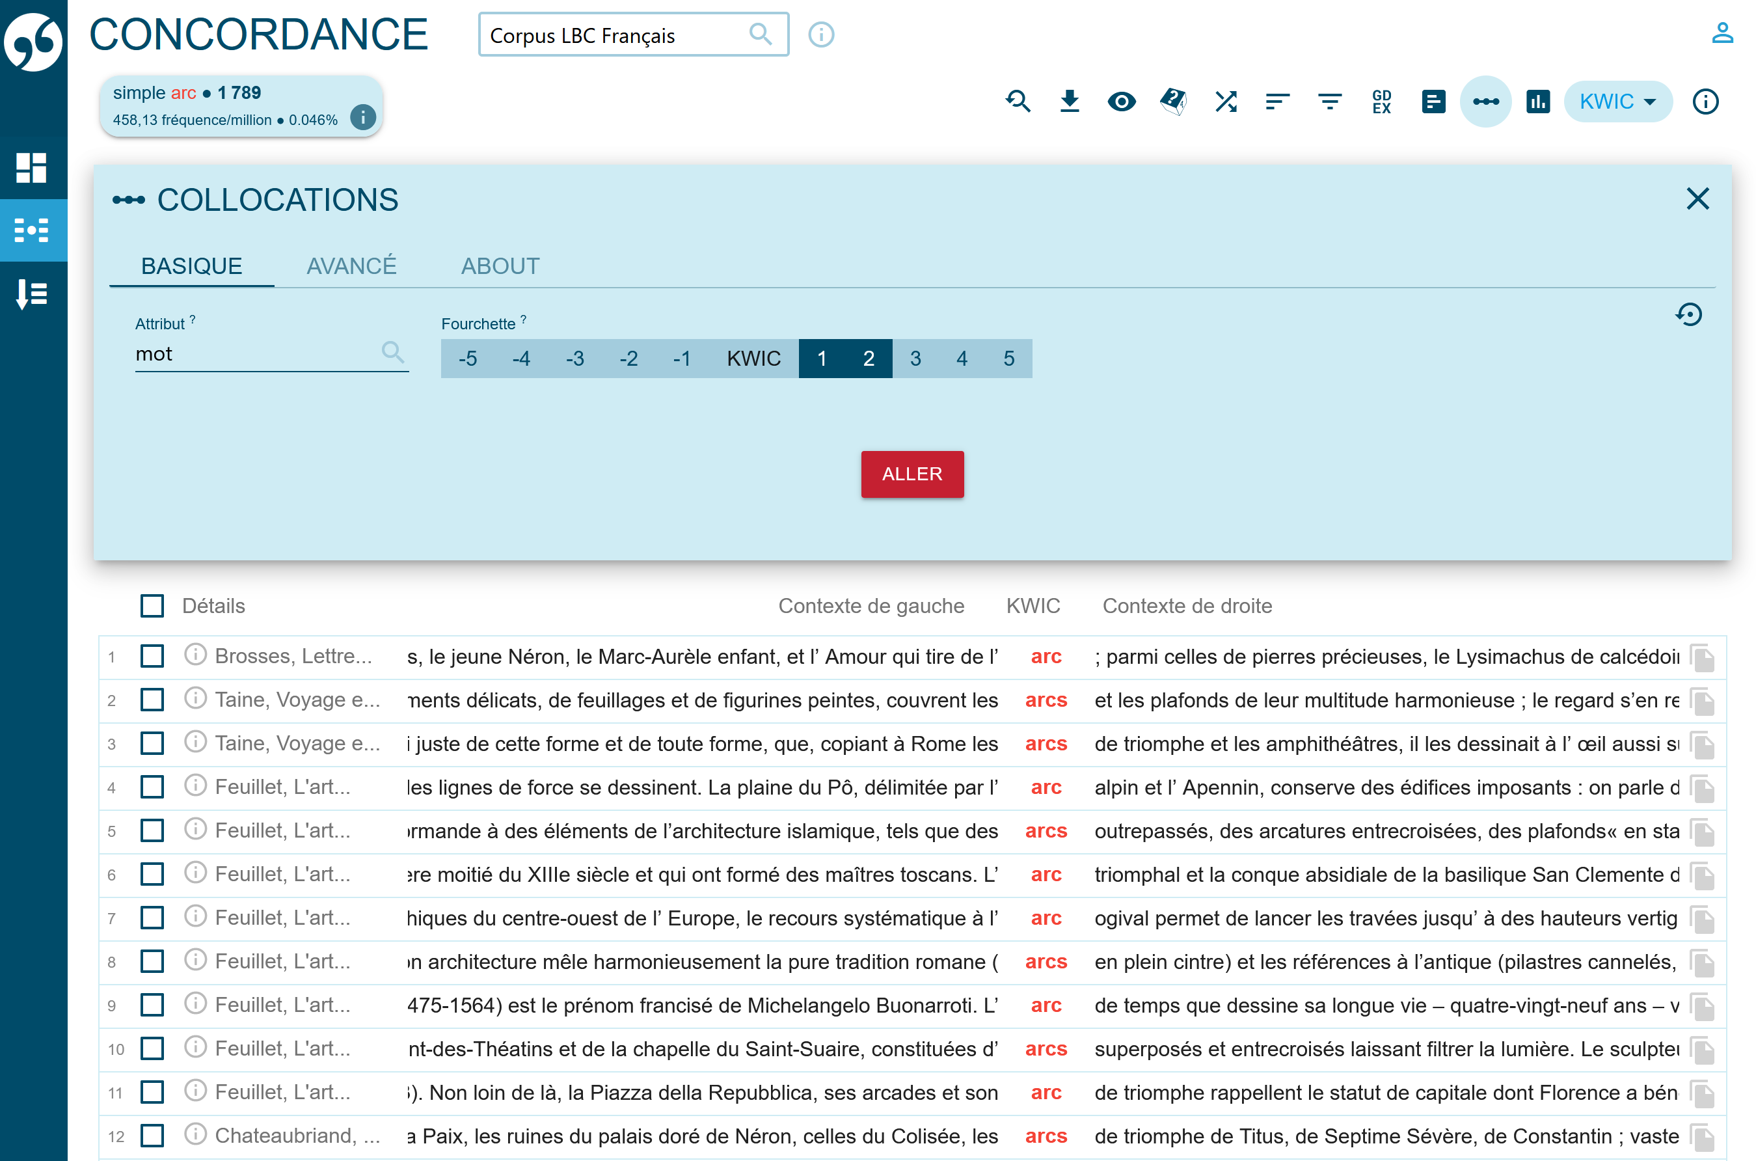
Task: Select the KWIC range position
Action: coord(753,359)
